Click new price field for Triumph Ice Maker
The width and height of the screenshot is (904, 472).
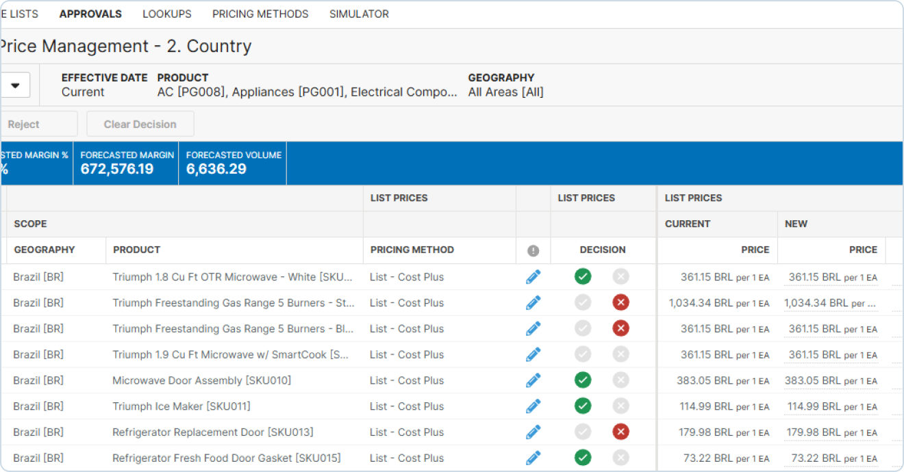pyautogui.click(x=831, y=406)
